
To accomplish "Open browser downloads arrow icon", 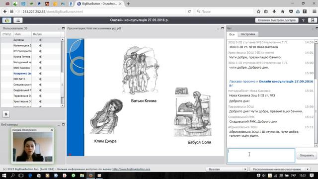I will pyautogui.click(x=274, y=11).
